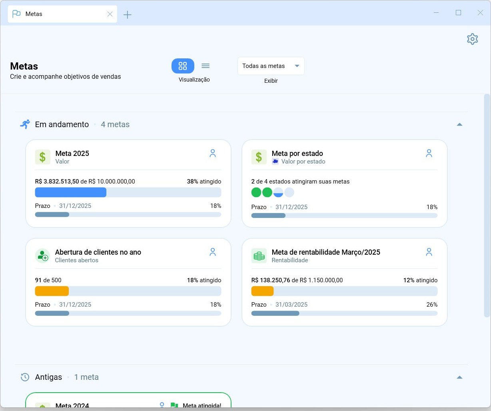Click the 4 metas count label
491x411 pixels.
[x=115, y=124]
